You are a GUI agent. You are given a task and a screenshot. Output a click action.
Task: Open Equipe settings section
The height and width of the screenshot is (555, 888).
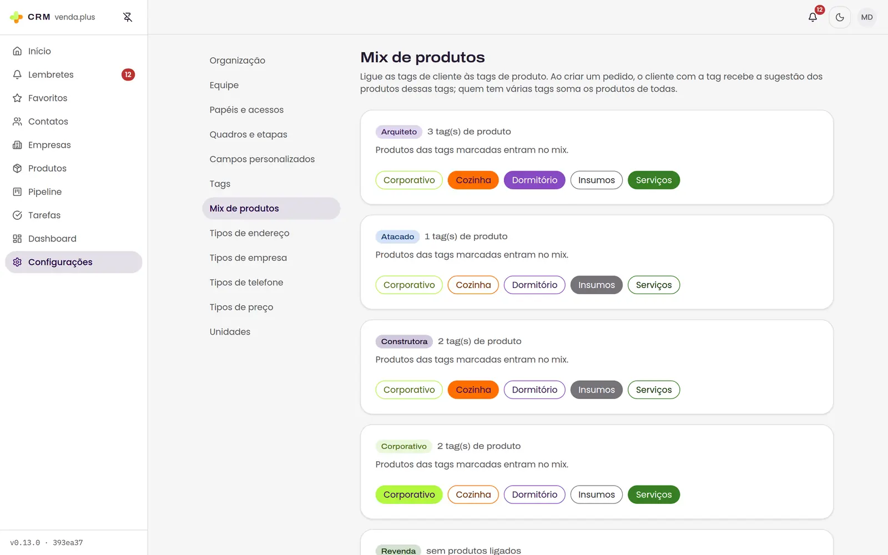click(x=271, y=85)
